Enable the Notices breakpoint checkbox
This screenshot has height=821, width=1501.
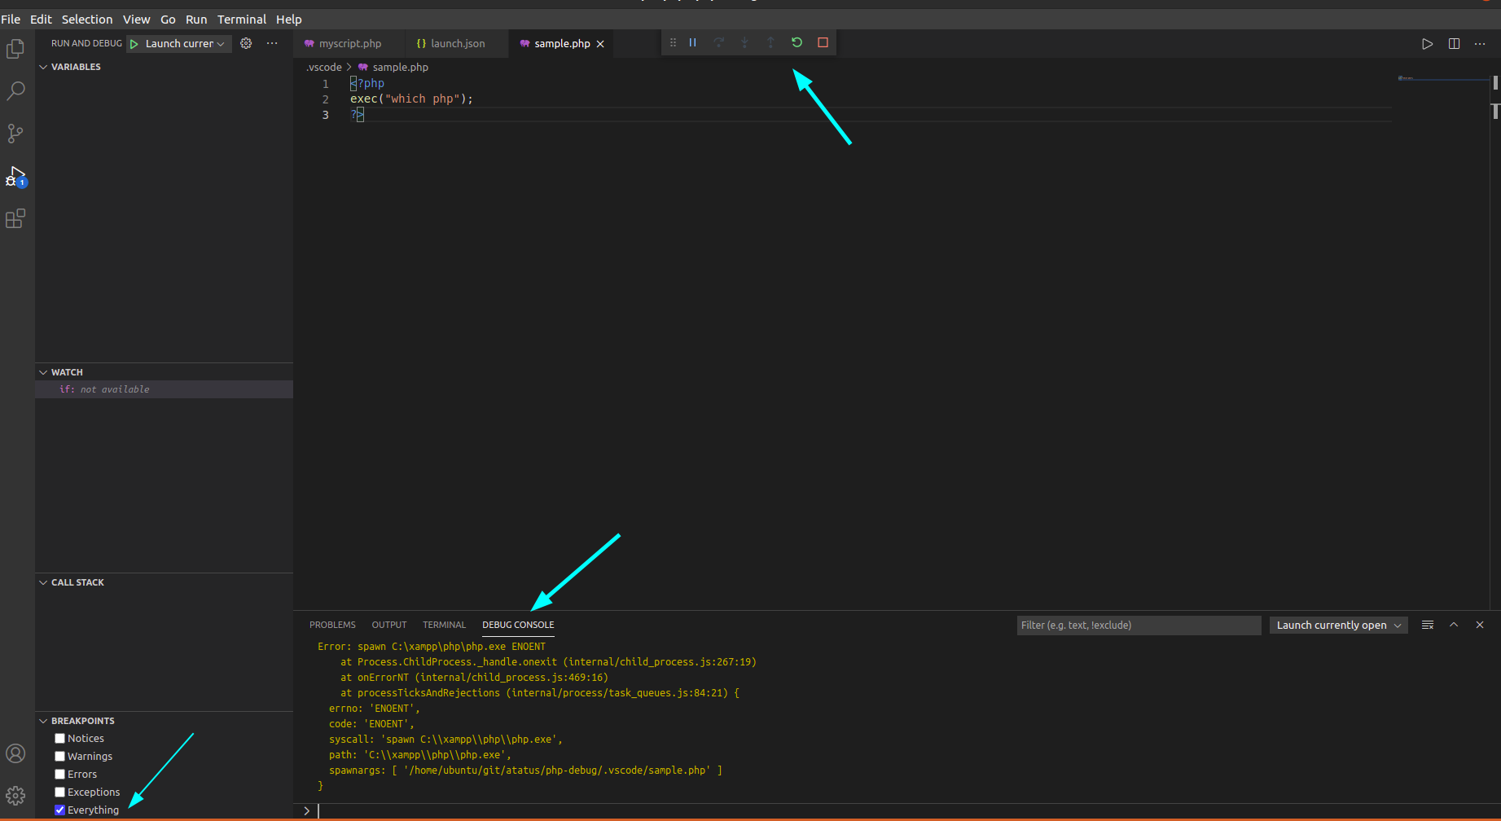tap(59, 738)
